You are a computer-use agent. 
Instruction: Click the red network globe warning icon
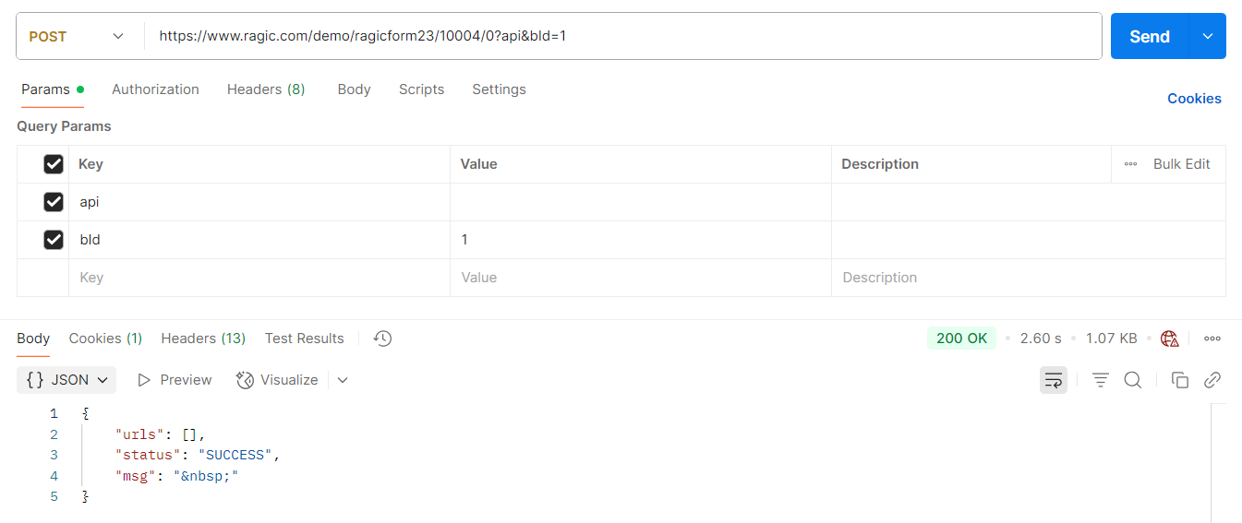(1170, 339)
